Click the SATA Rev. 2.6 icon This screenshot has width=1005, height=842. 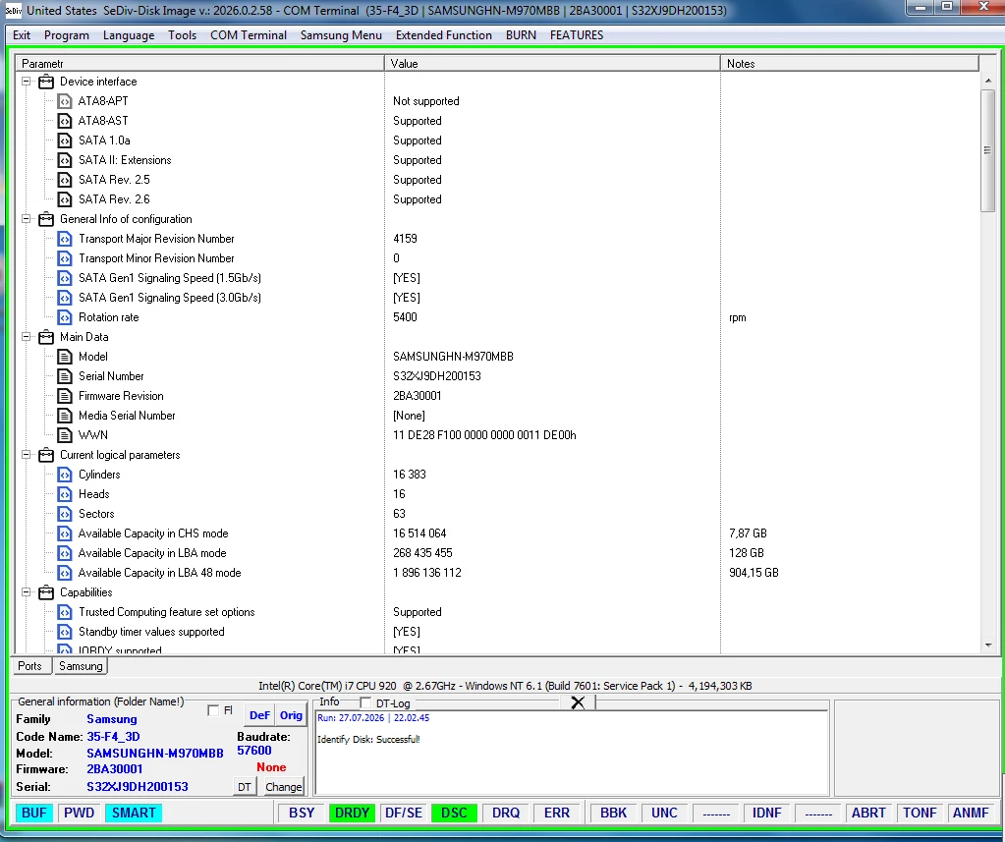[x=65, y=199]
